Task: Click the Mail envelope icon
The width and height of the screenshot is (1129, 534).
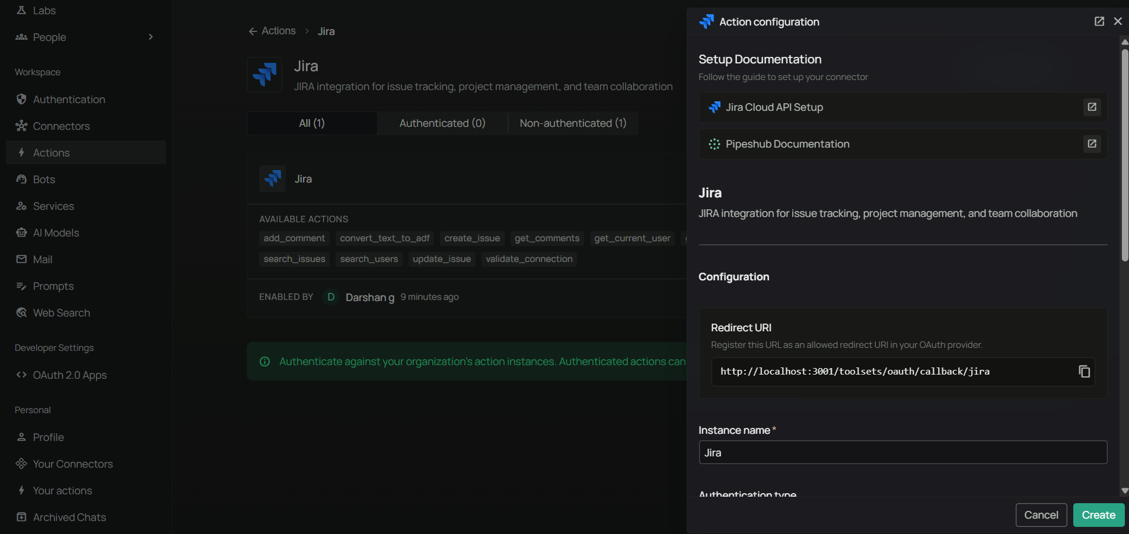Action: coord(21,259)
